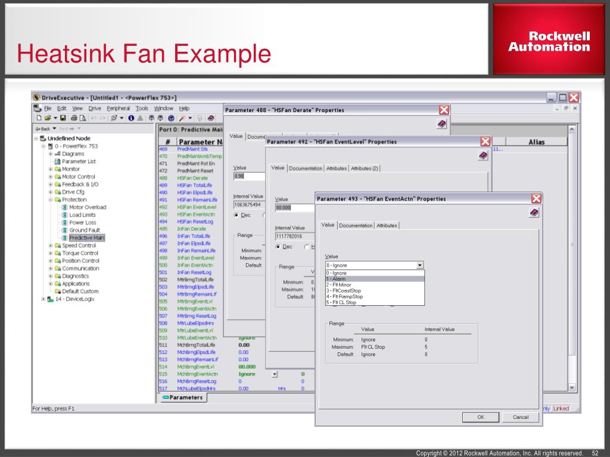
Task: Click Value field in Parameter 492 dialog
Action: coord(294,208)
